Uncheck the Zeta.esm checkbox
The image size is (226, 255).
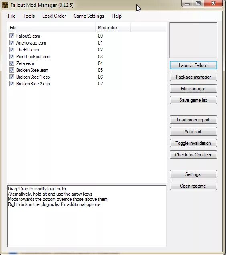coord(12,63)
